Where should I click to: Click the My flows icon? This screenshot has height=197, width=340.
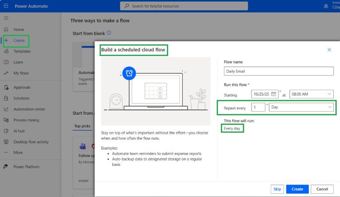(x=6, y=73)
